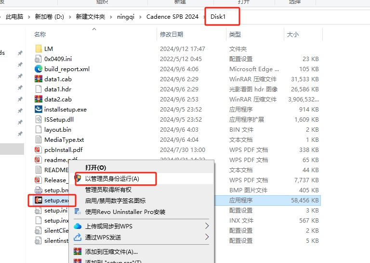Sort by 名称 column header
Screen dimensions: 370x263
(40, 34)
